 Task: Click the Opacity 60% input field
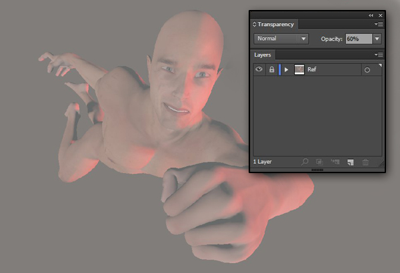tap(359, 39)
